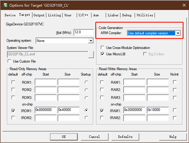Viewport: 189px width, 143px height.
Task: Switch to the Listing tab
Action: pyautogui.click(x=55, y=15)
